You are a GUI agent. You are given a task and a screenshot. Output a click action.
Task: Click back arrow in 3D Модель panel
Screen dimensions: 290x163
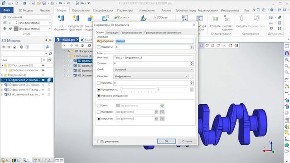pos(4,47)
